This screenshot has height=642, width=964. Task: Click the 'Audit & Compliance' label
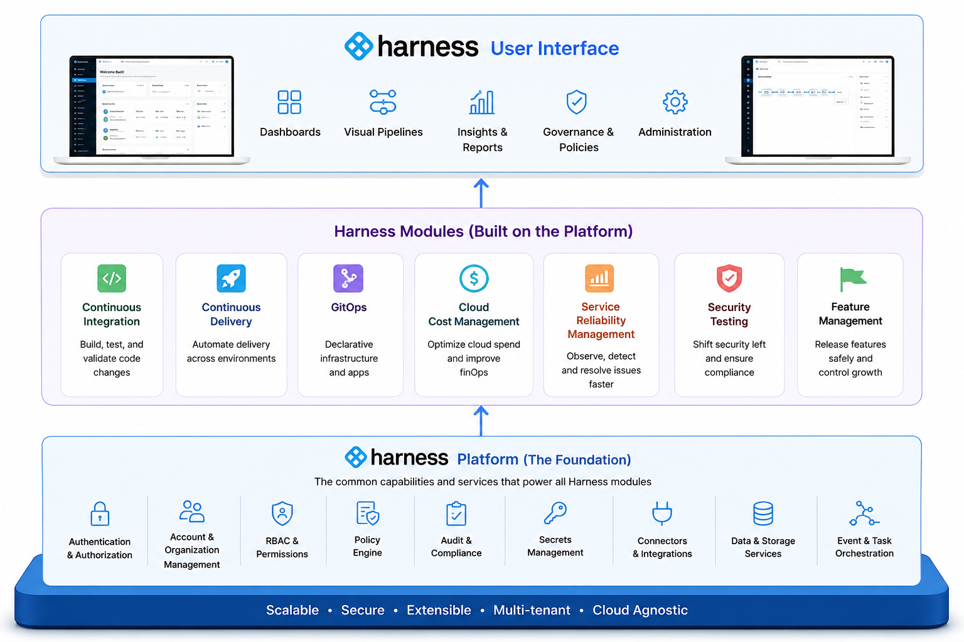click(x=456, y=547)
